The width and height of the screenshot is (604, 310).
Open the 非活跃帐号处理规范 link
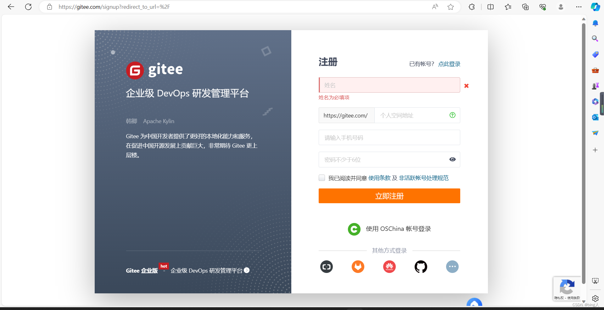(424, 178)
